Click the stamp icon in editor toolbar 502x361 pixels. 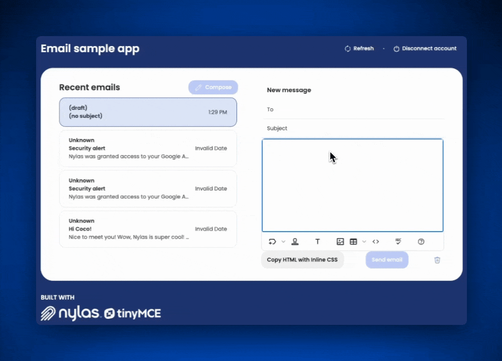pos(295,242)
